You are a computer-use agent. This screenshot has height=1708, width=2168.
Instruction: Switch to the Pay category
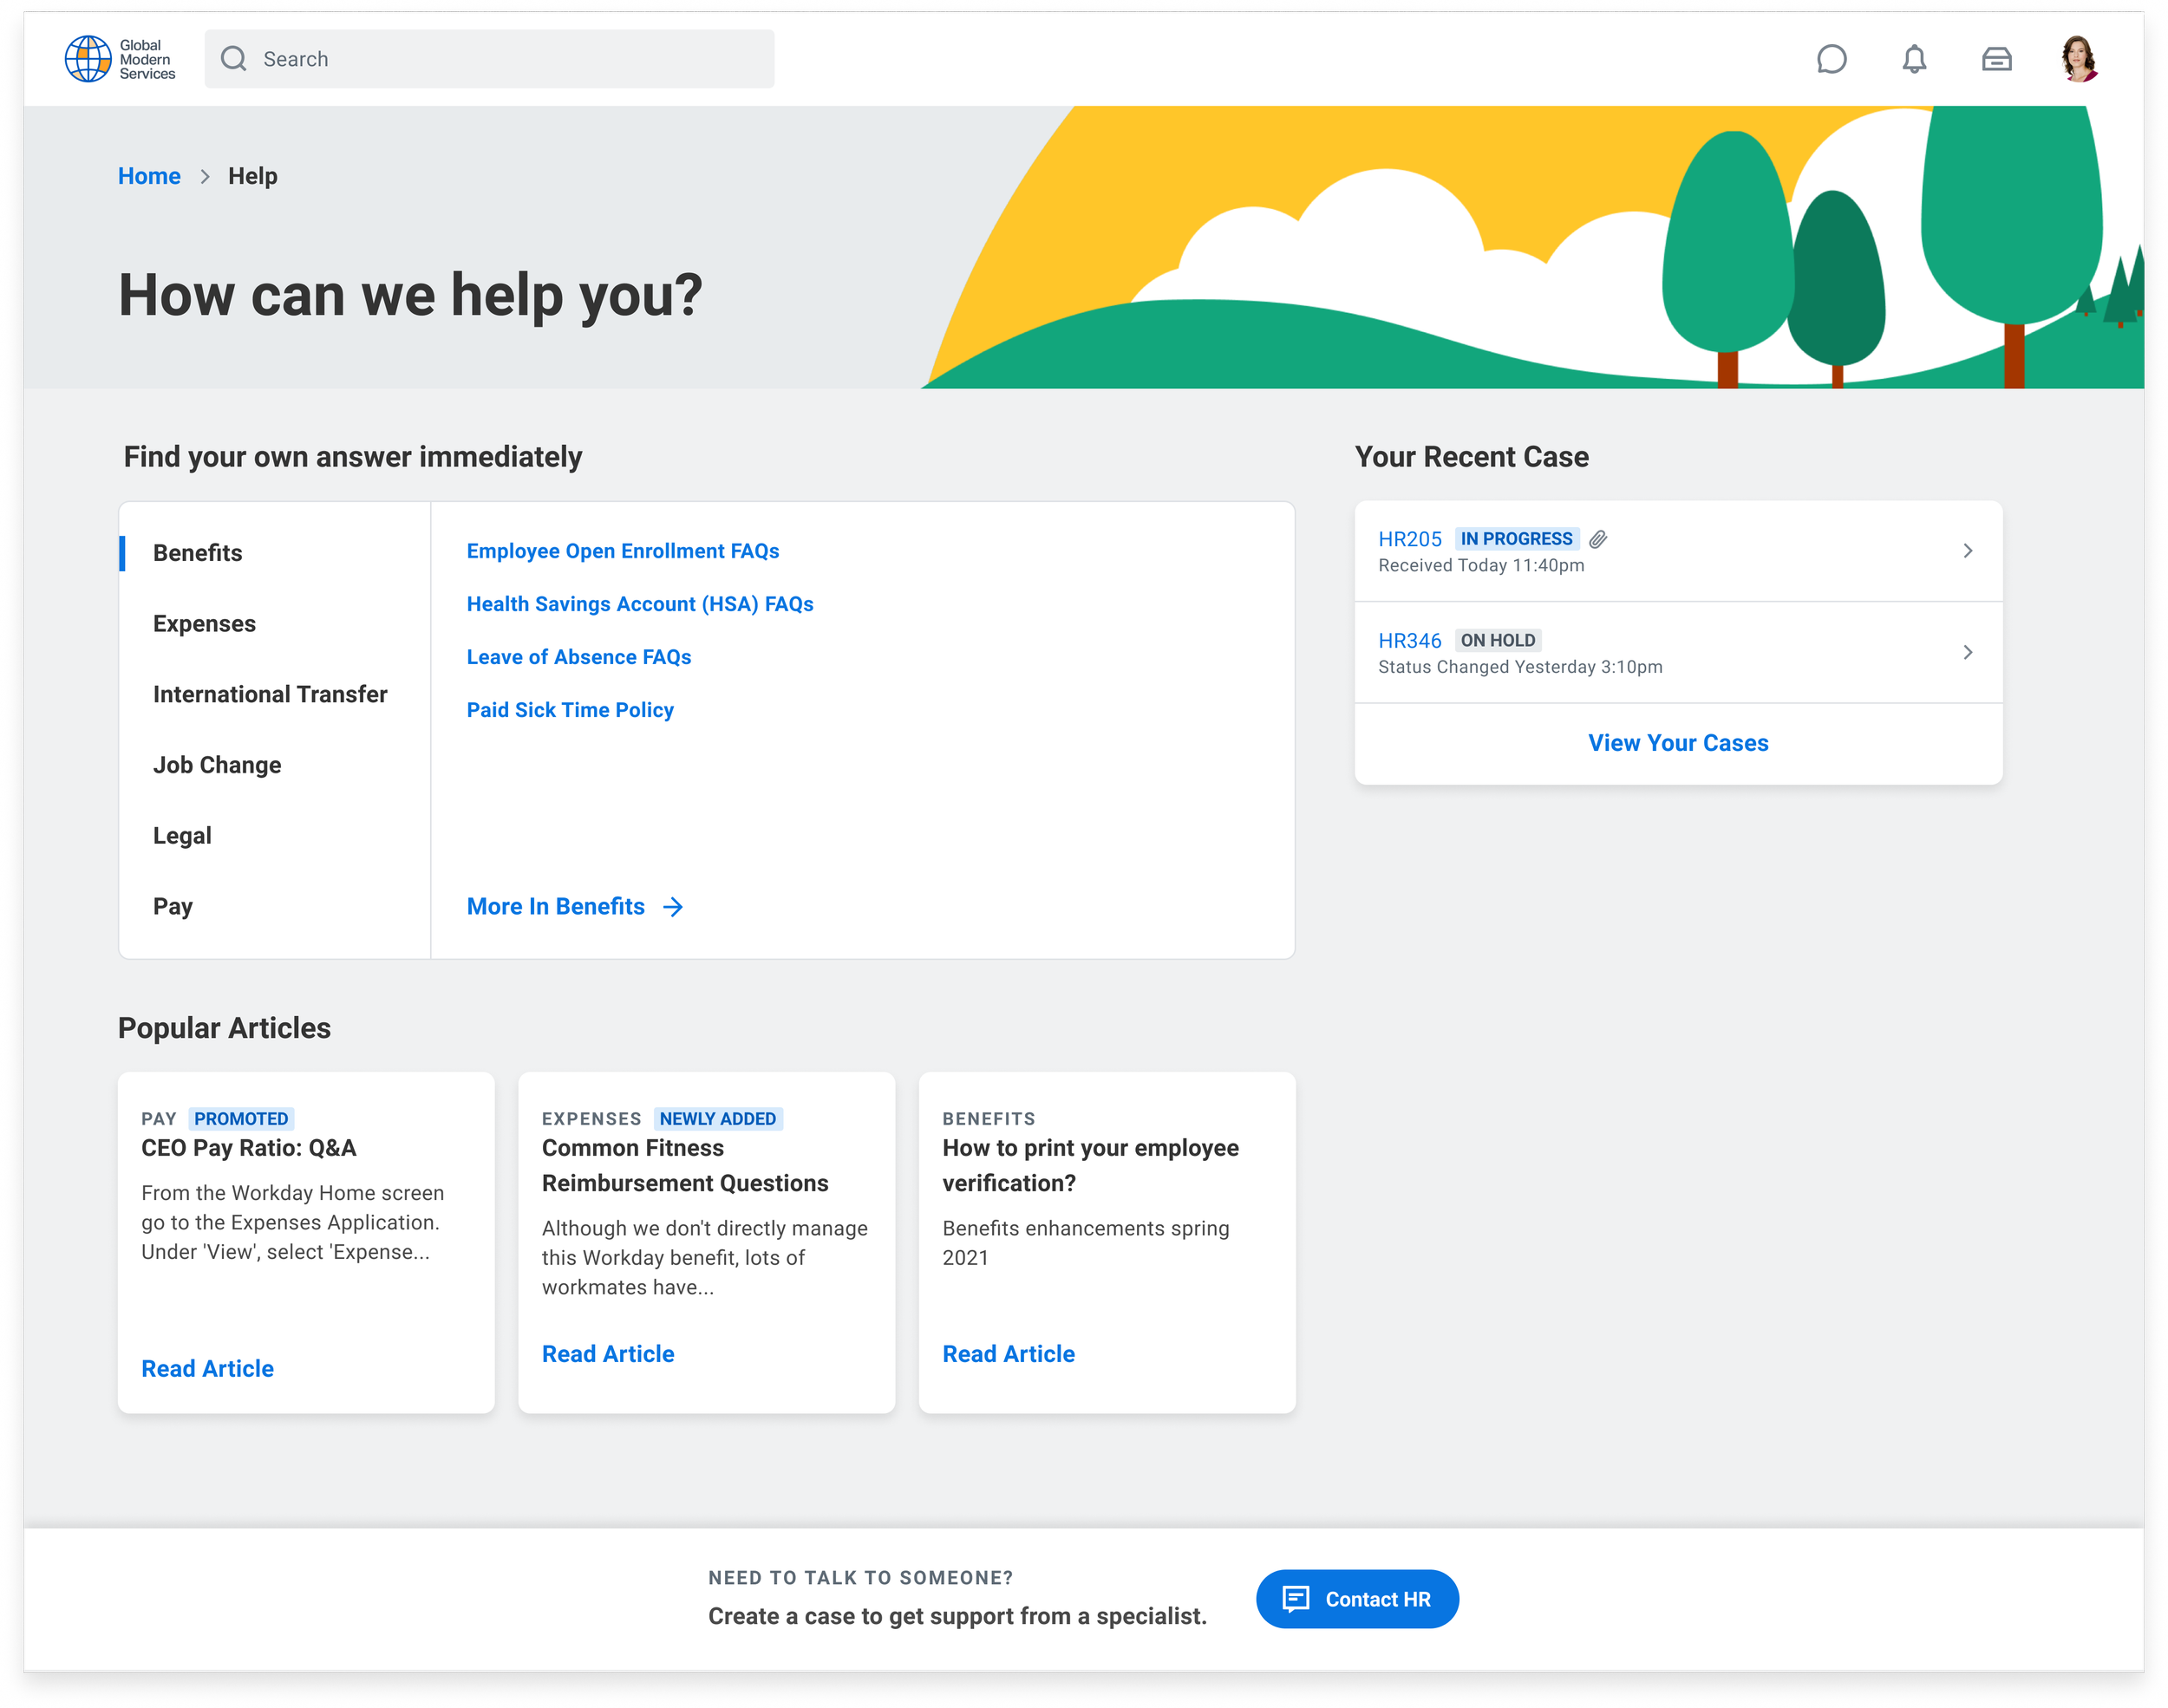tap(173, 906)
